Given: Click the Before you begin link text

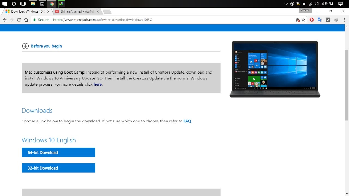Looking at the screenshot, I should coord(46,46).
